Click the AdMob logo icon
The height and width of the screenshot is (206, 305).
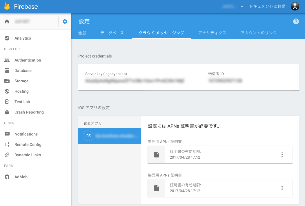click(x=7, y=177)
